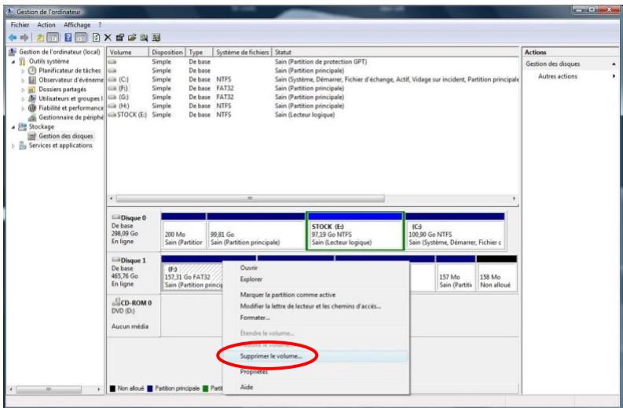This screenshot has height=408, width=623.
Task: Click the drive icon of the STOCK (E:) row
Action: coord(112,115)
